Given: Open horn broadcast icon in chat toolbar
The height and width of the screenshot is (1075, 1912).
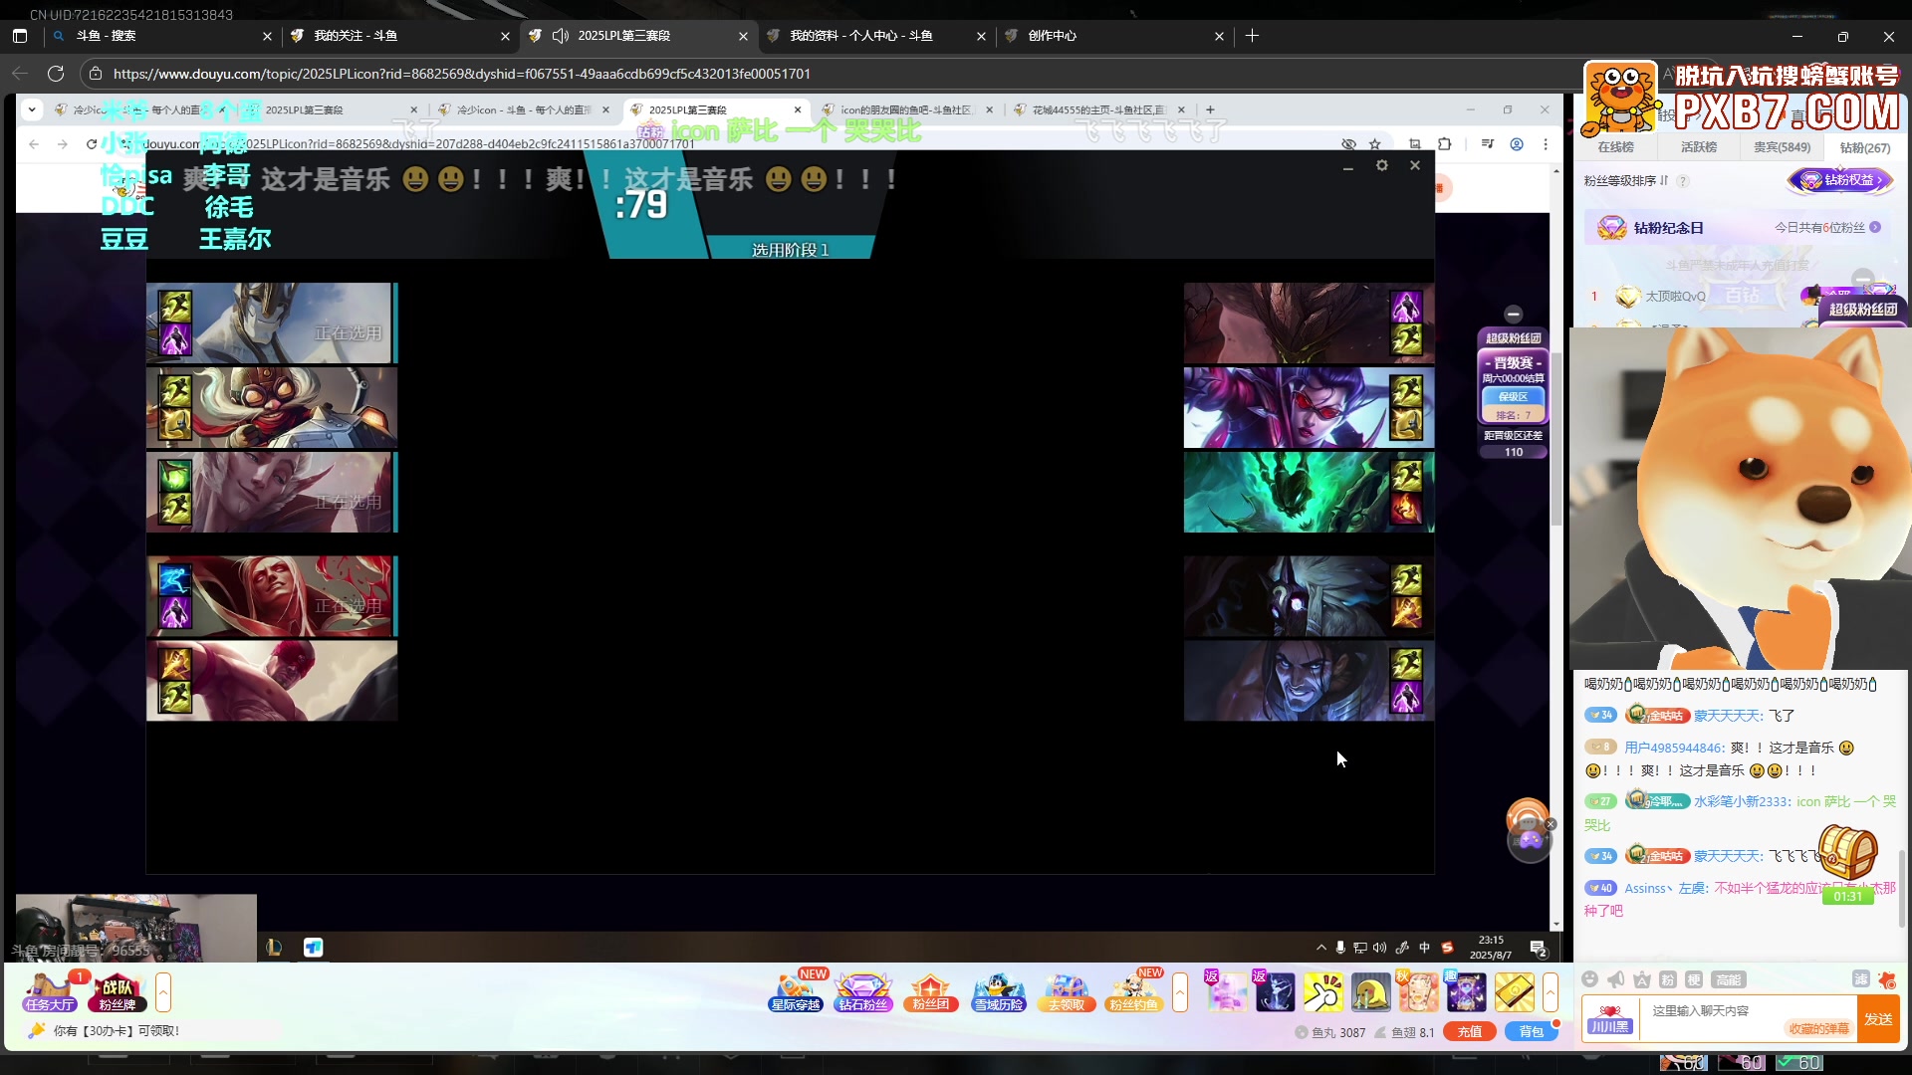Looking at the screenshot, I should pyautogui.click(x=1615, y=979).
